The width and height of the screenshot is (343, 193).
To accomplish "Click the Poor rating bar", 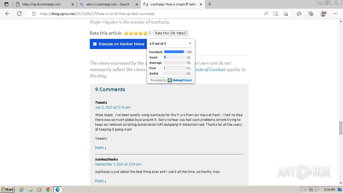I will (174, 68).
